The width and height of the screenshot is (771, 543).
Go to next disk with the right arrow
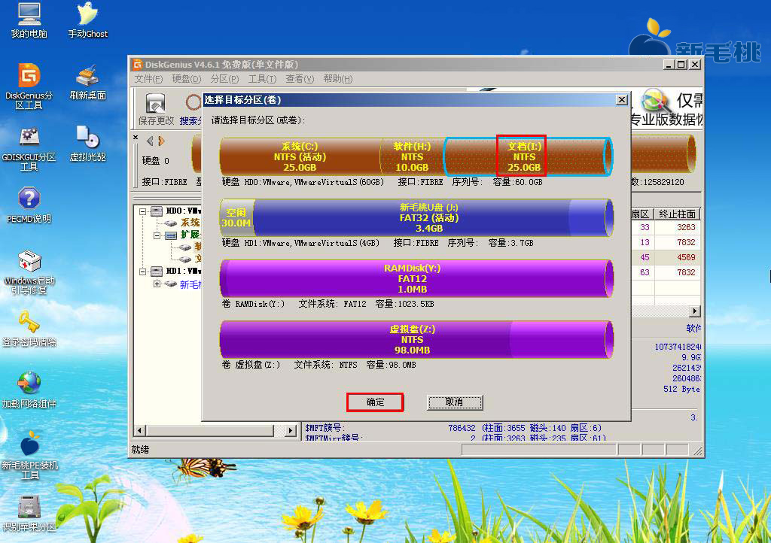pos(161,141)
